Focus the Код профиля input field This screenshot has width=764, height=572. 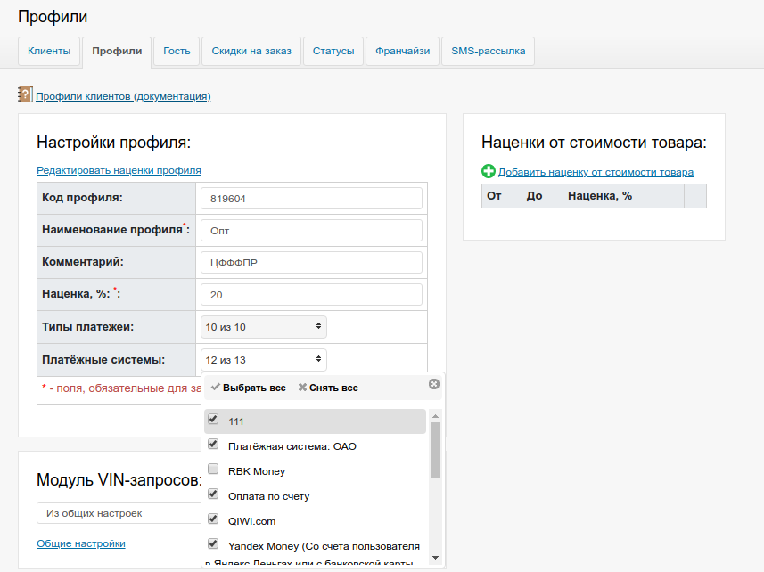pos(311,198)
